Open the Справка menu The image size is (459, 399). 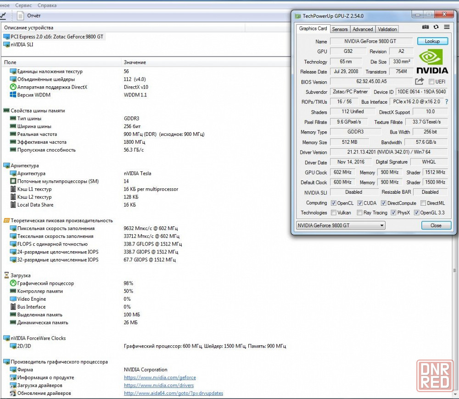point(47,5)
